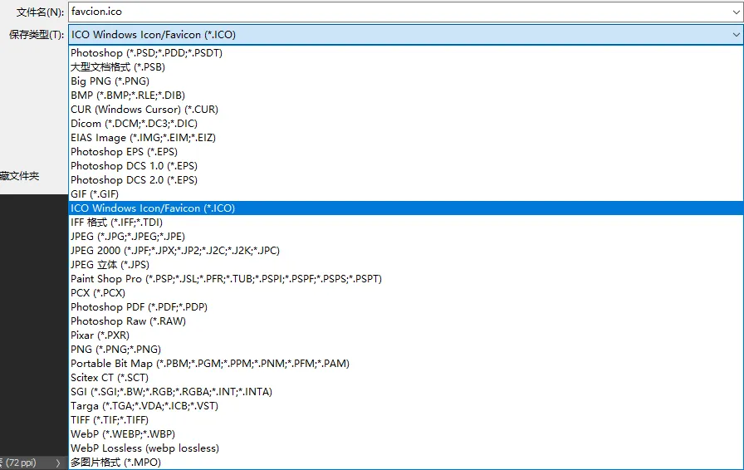Image resolution: width=744 pixels, height=470 pixels.
Task: Pick SGI (*.SGI;*.BW;*.RGB) format
Action: [406, 392]
